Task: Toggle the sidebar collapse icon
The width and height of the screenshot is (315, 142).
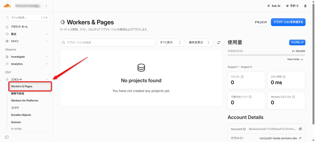Action: click(x=7, y=137)
